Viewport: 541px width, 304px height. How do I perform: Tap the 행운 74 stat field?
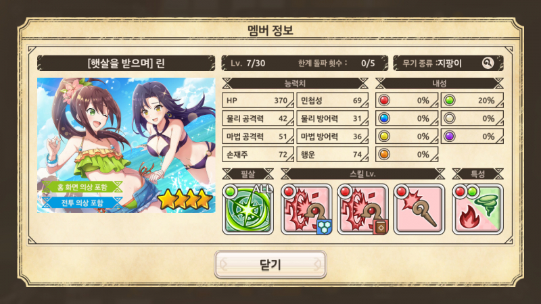tap(332, 154)
